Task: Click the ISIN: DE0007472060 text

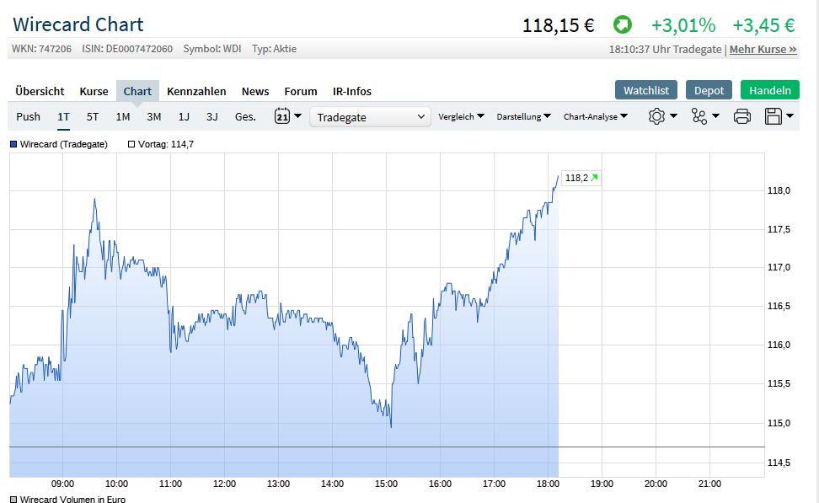Action: tap(127, 49)
